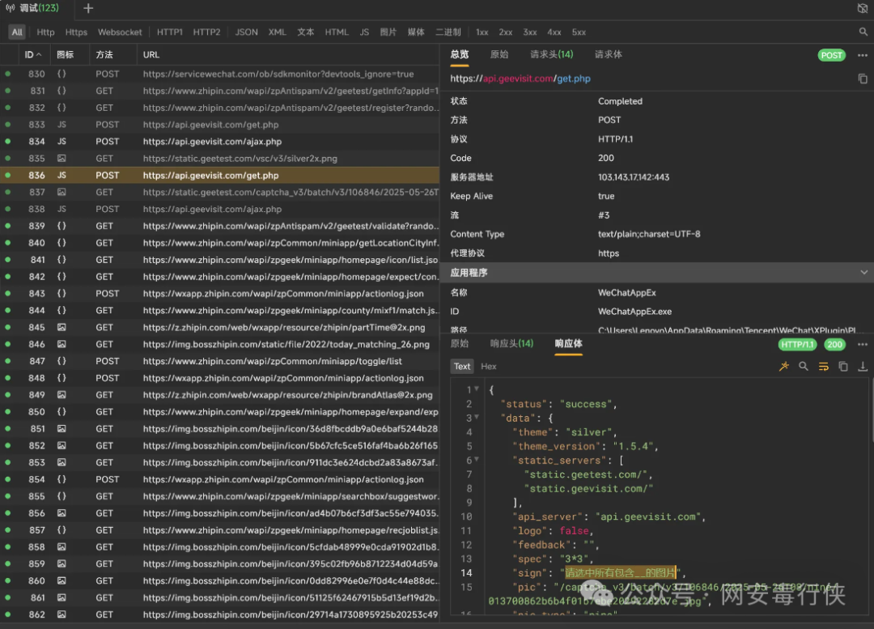Select request 839 geetest/validate row
The height and width of the screenshot is (629, 874).
[219, 226]
